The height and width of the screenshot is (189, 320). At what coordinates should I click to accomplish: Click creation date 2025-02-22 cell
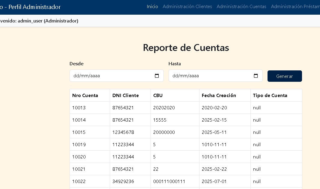214,169
